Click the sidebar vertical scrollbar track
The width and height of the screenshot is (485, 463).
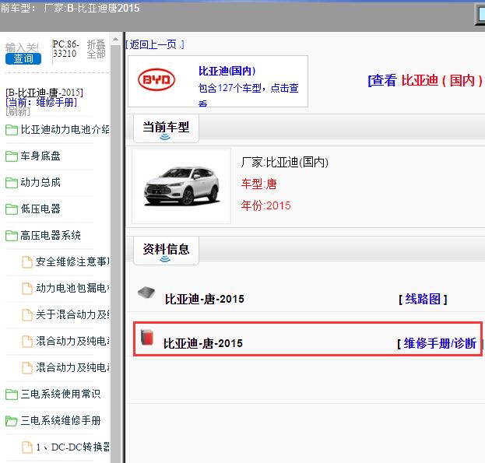[x=115, y=254]
